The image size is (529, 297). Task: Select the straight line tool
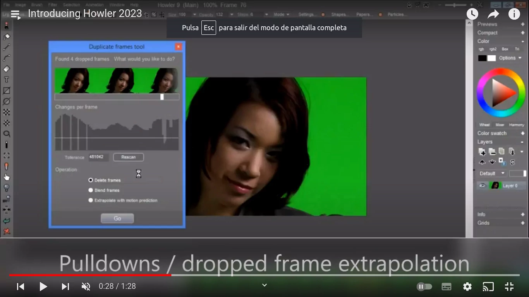point(7,48)
